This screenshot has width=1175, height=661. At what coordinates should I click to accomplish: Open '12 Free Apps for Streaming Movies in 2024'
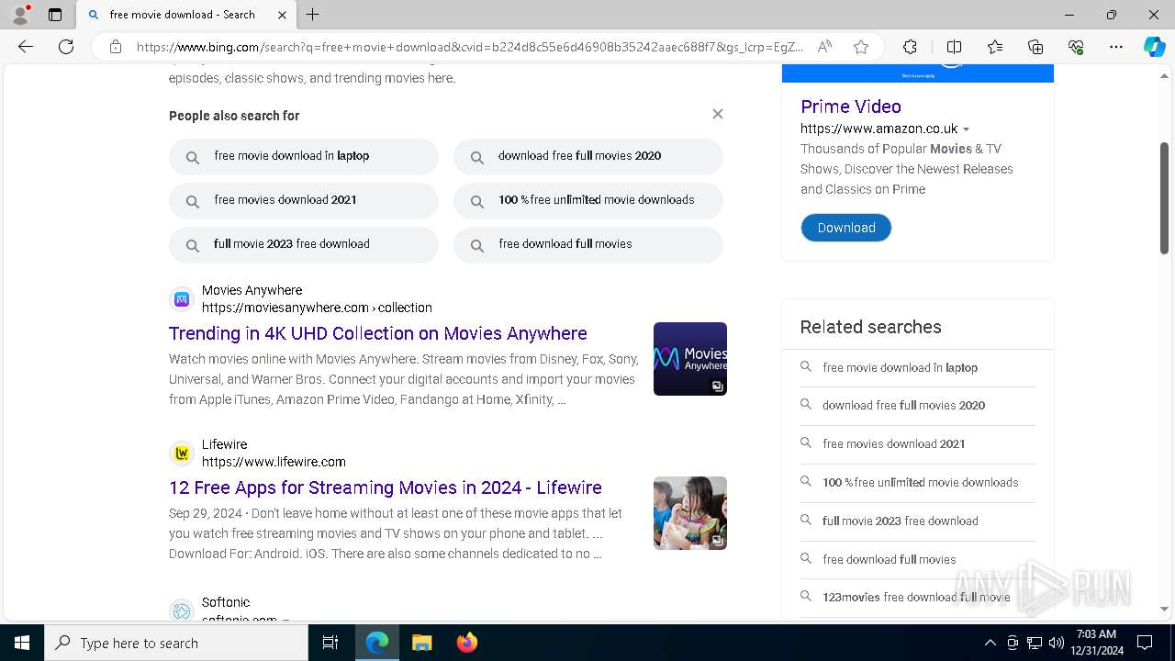coord(386,487)
